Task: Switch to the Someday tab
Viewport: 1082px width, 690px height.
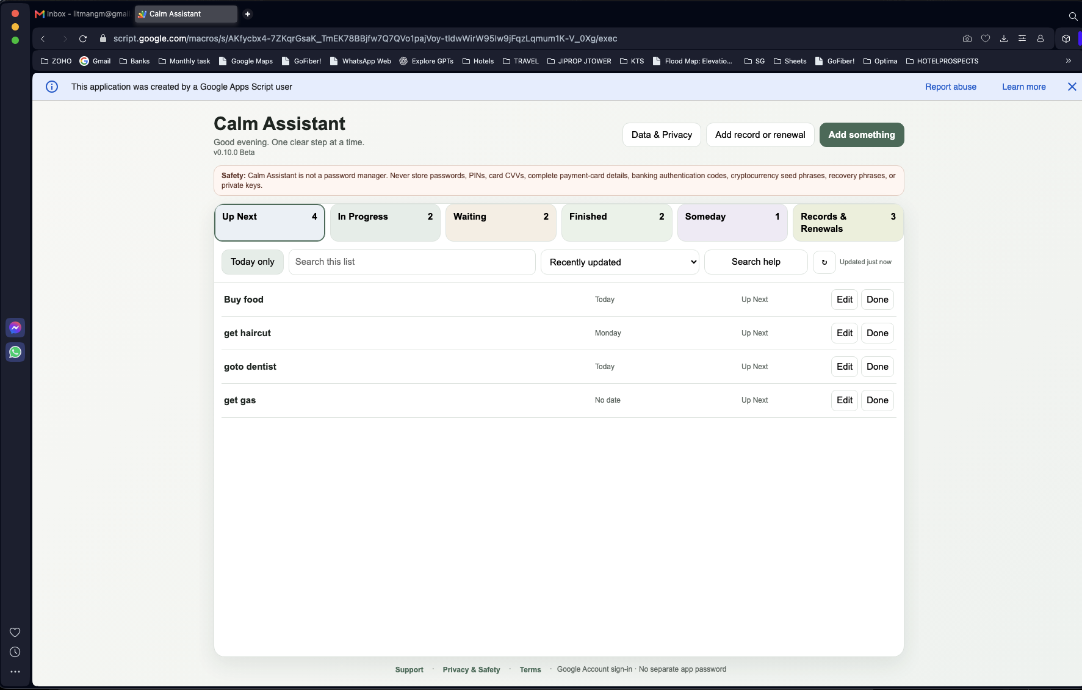Action: [732, 223]
